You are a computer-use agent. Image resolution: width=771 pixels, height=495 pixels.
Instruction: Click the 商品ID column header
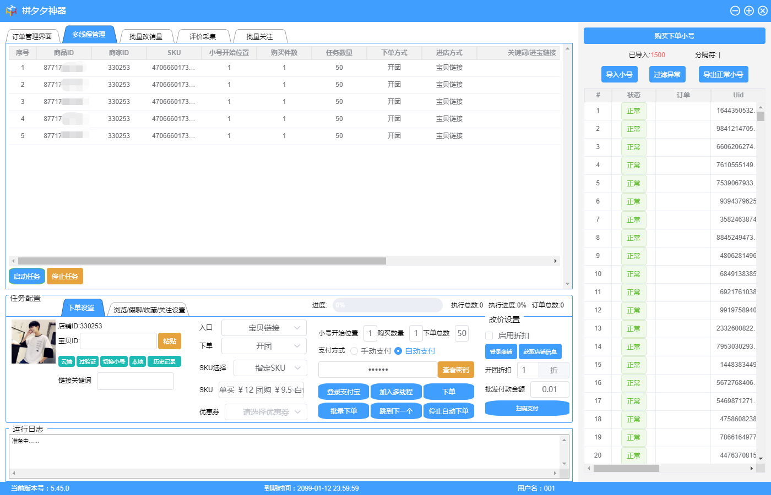[64, 53]
